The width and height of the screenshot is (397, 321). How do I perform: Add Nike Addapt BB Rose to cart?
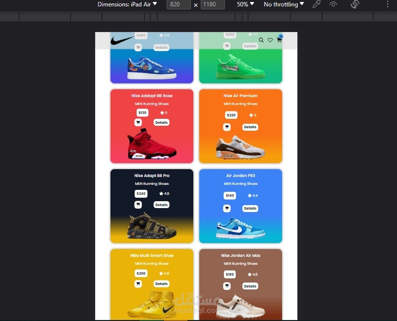[x=138, y=122]
